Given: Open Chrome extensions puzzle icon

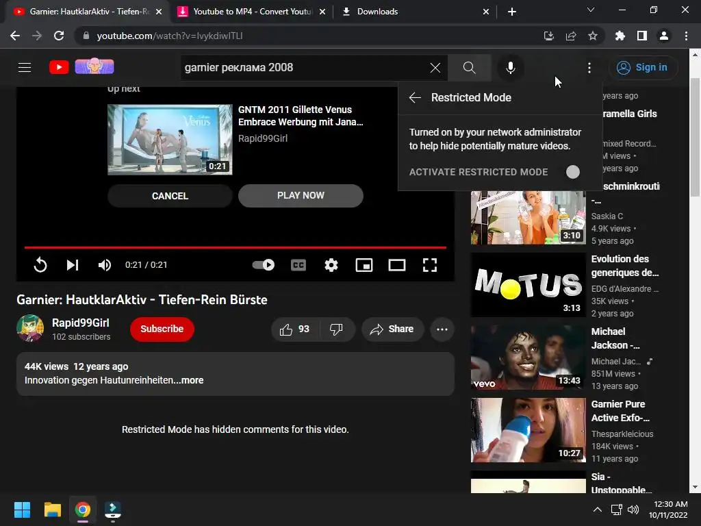Looking at the screenshot, I should click(620, 36).
